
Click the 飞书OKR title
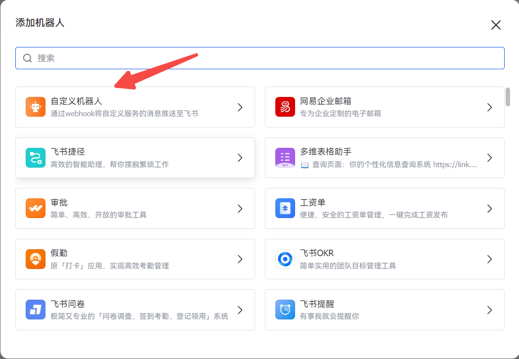(317, 253)
